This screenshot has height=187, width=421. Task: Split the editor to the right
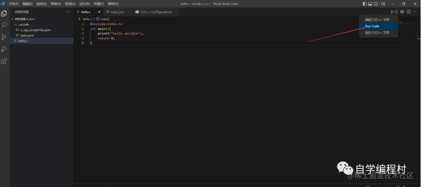pyautogui.click(x=409, y=12)
